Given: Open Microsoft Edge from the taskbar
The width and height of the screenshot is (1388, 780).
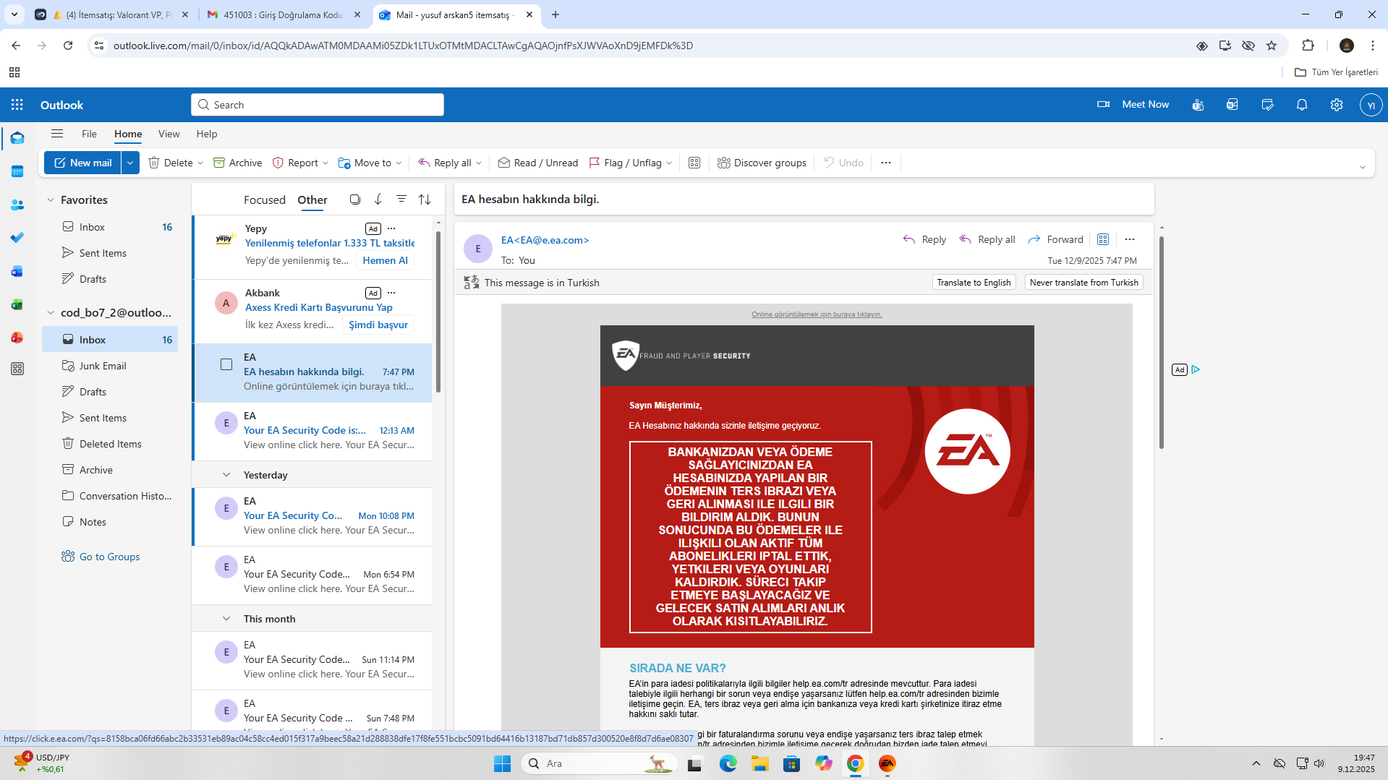Looking at the screenshot, I should point(728,763).
